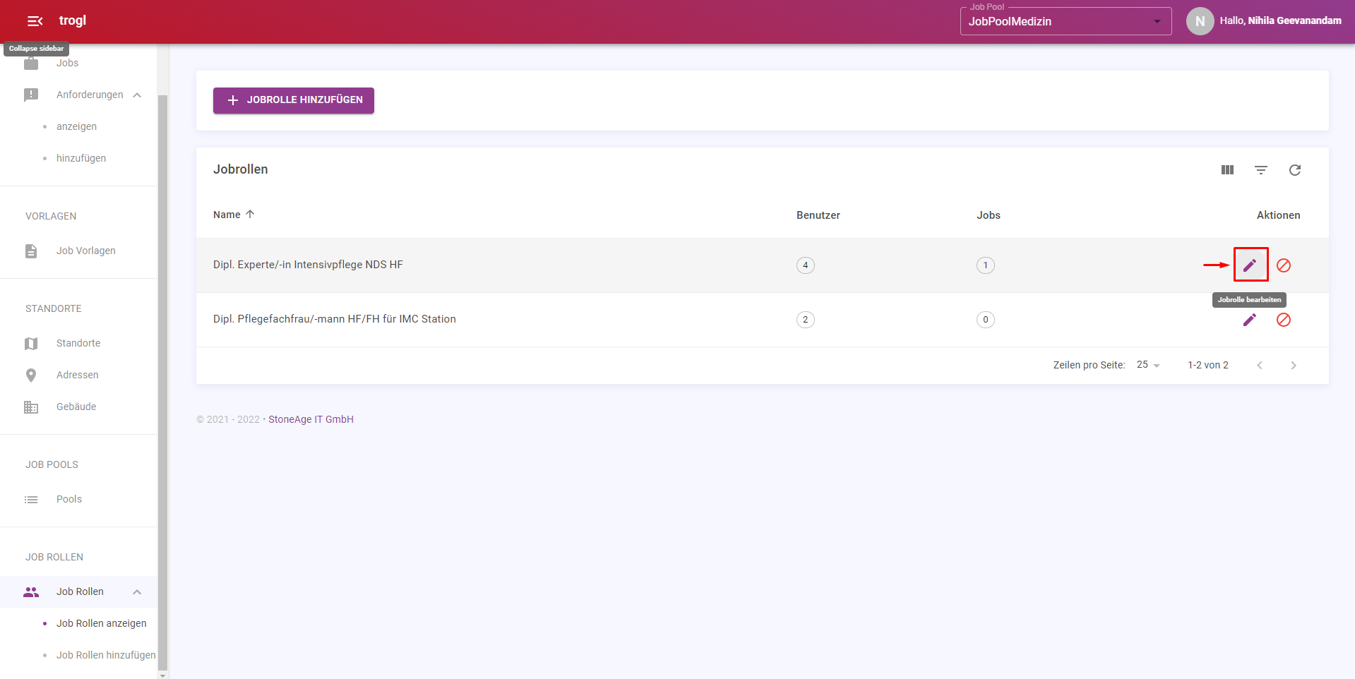Click Jobrolle hinzufügen button

(294, 100)
